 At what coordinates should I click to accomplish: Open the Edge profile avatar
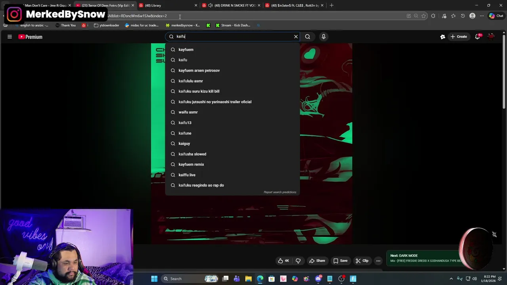[472, 16]
